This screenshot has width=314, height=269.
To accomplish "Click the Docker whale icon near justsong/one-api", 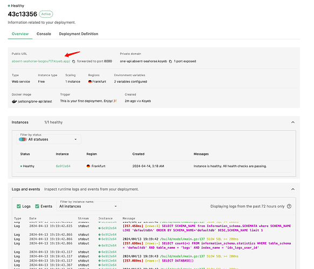I will (14, 101).
